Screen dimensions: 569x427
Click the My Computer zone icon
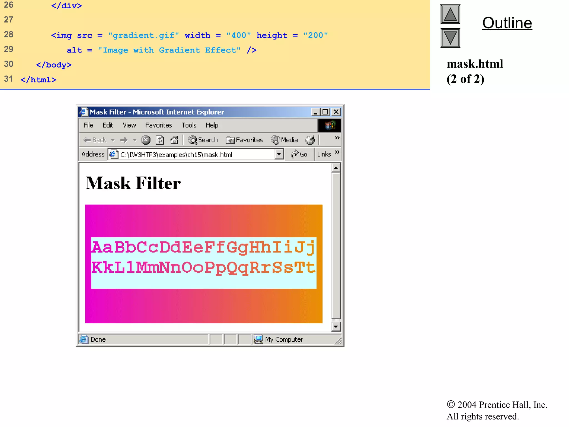[x=258, y=339]
